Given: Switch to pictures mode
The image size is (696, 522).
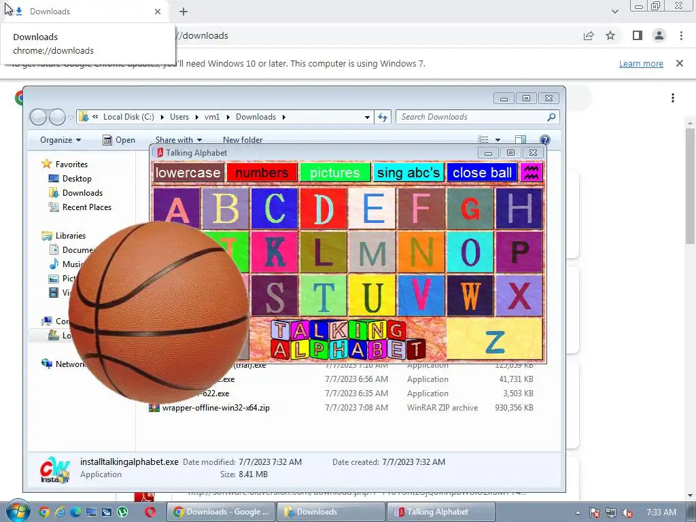Looking at the screenshot, I should click(x=335, y=172).
